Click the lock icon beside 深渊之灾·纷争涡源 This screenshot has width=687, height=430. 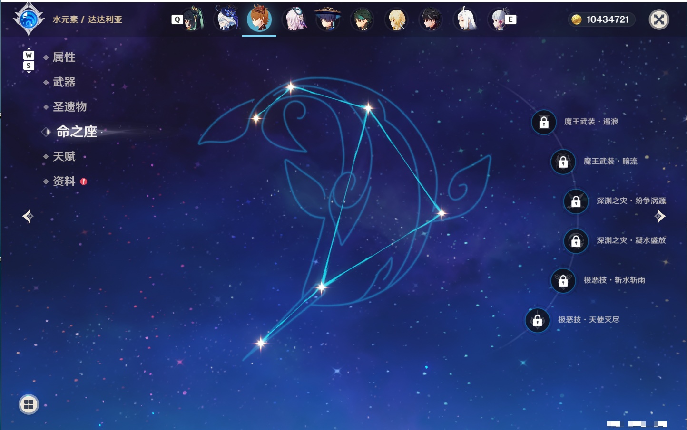(576, 201)
